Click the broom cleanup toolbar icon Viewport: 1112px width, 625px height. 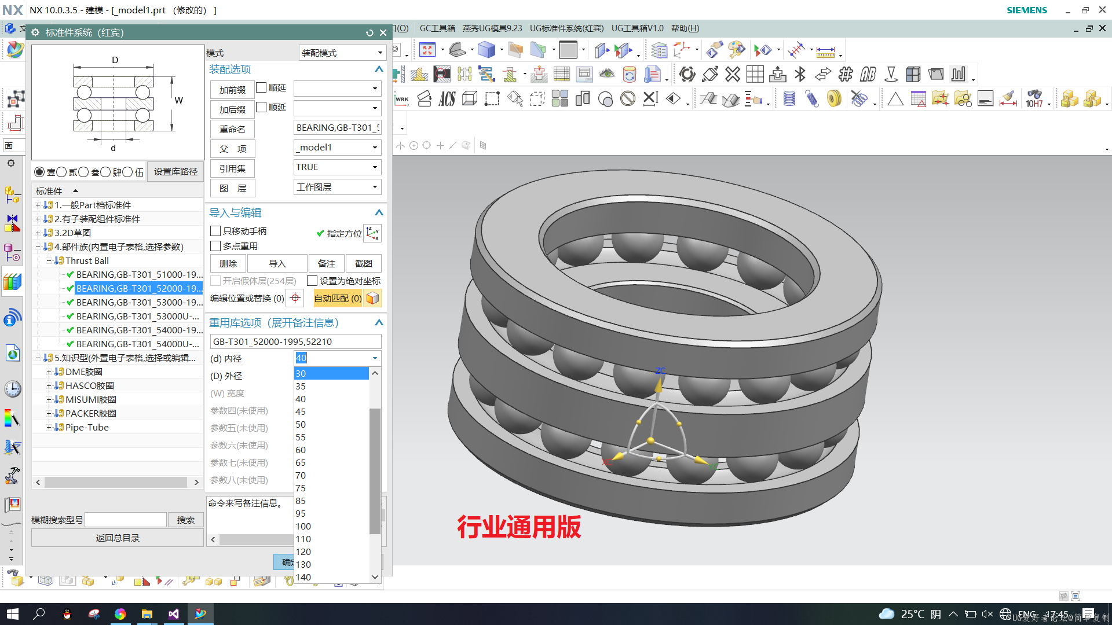[1008, 98]
